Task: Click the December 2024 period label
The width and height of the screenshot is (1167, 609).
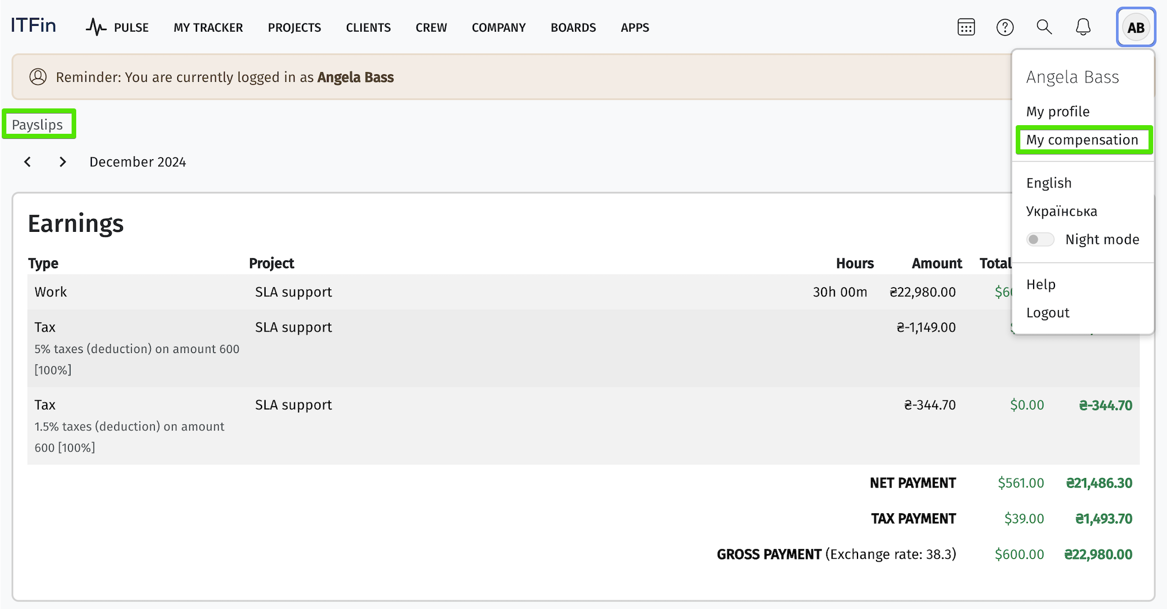Action: coord(137,162)
